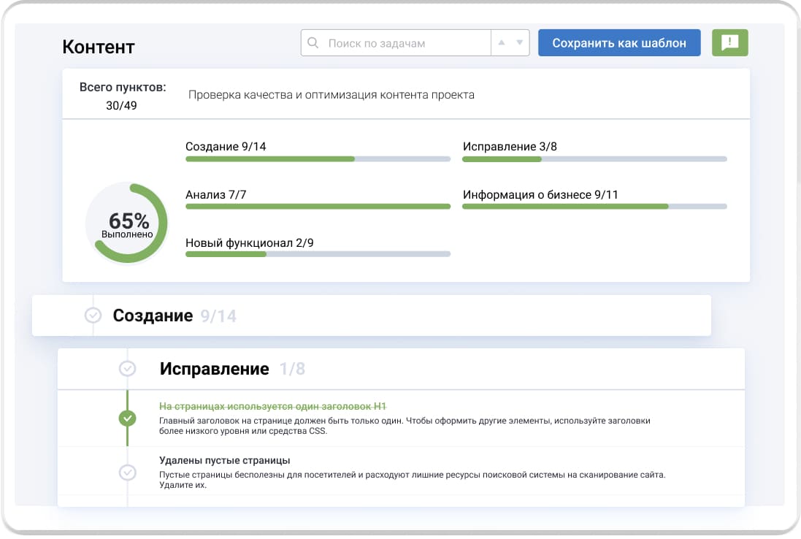801x539 pixels.
Task: Open the Удалены пустые страницы task title
Action: [x=225, y=460]
